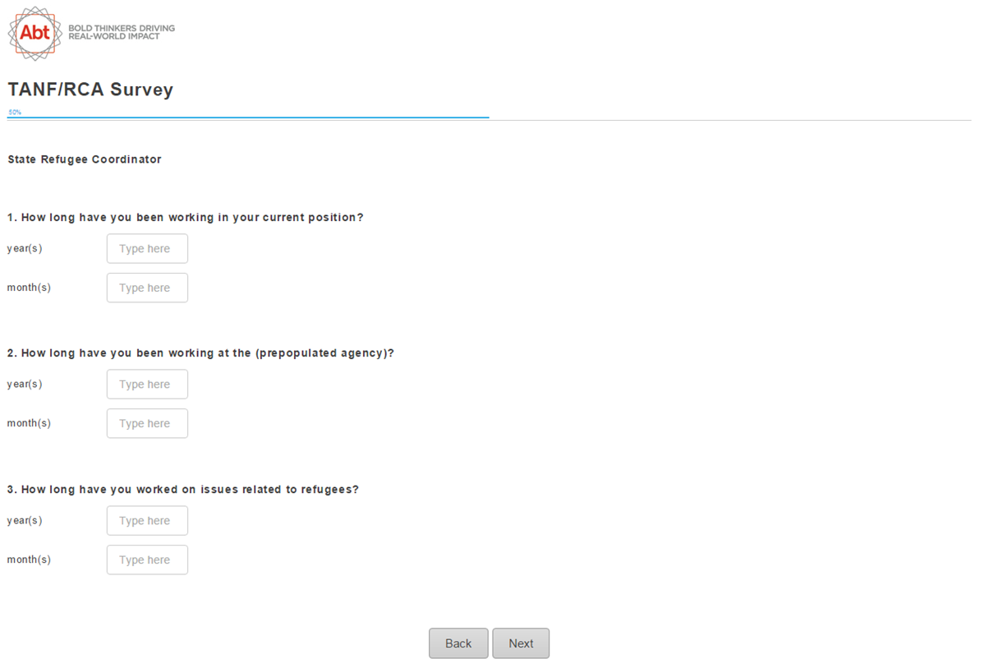984x668 pixels.
Task: Click the year(s) label under question 1
Action: coord(25,248)
